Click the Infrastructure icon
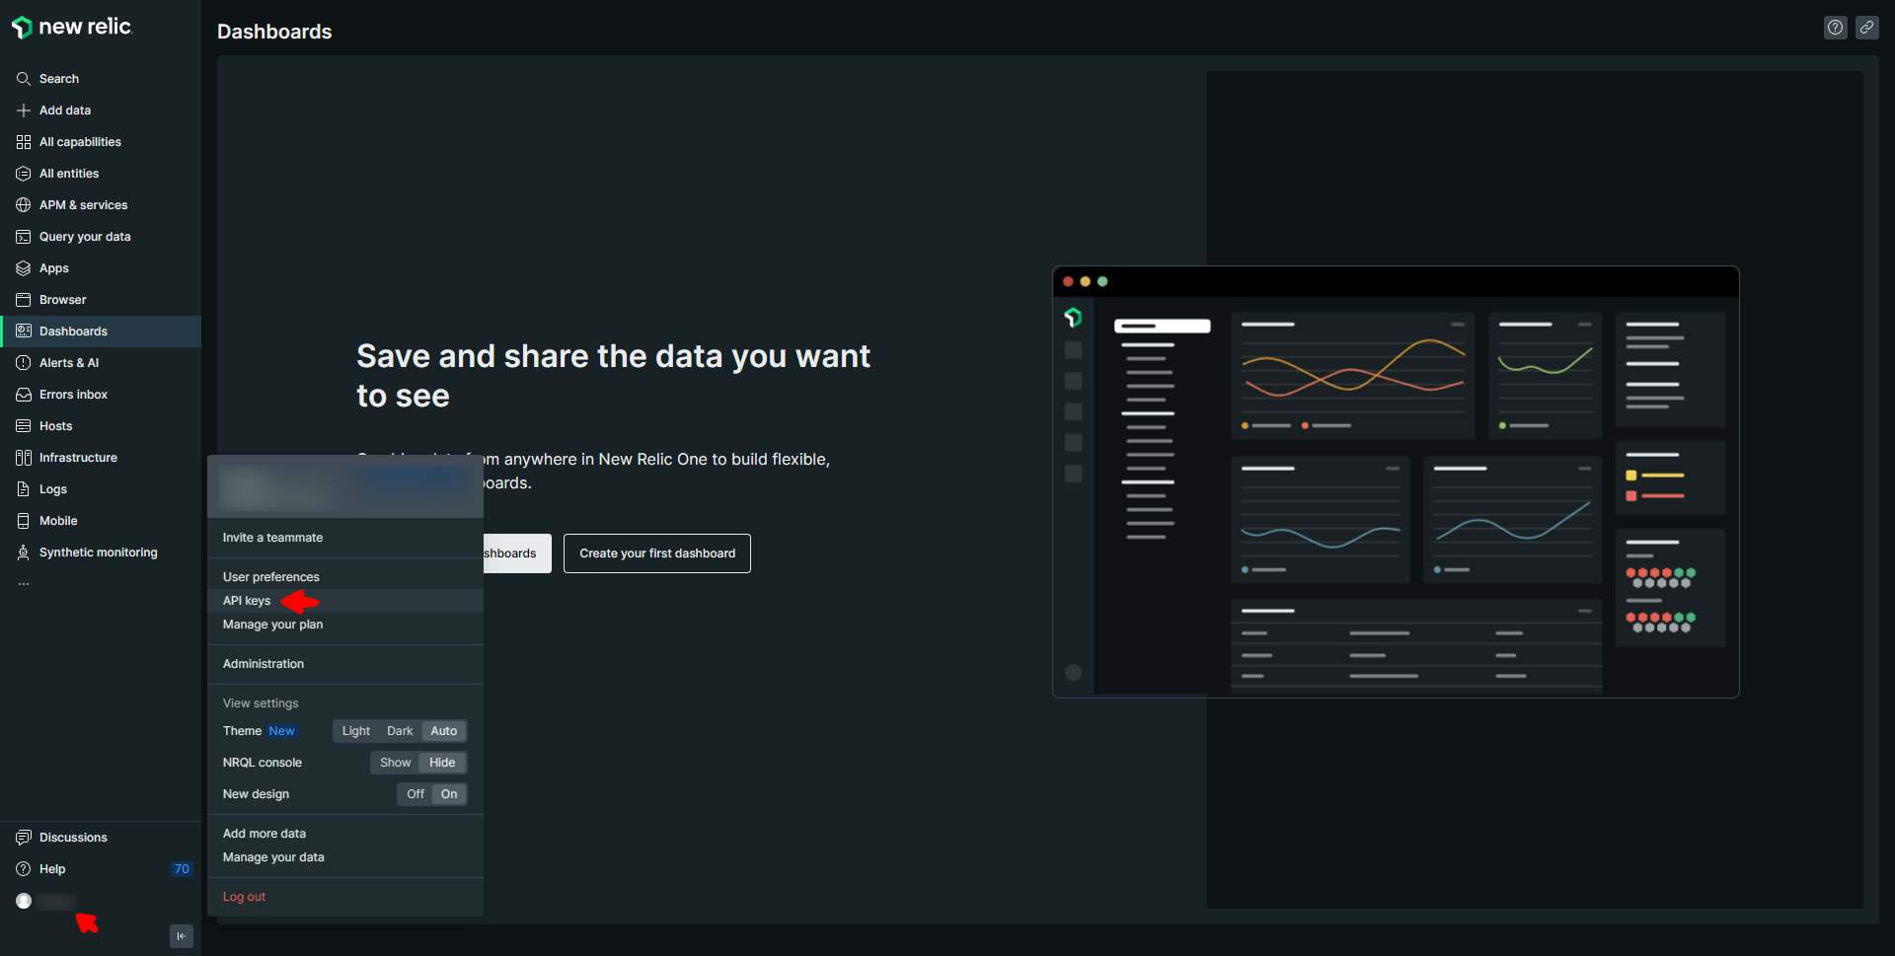Image resolution: width=1895 pixels, height=956 pixels. pyautogui.click(x=24, y=458)
